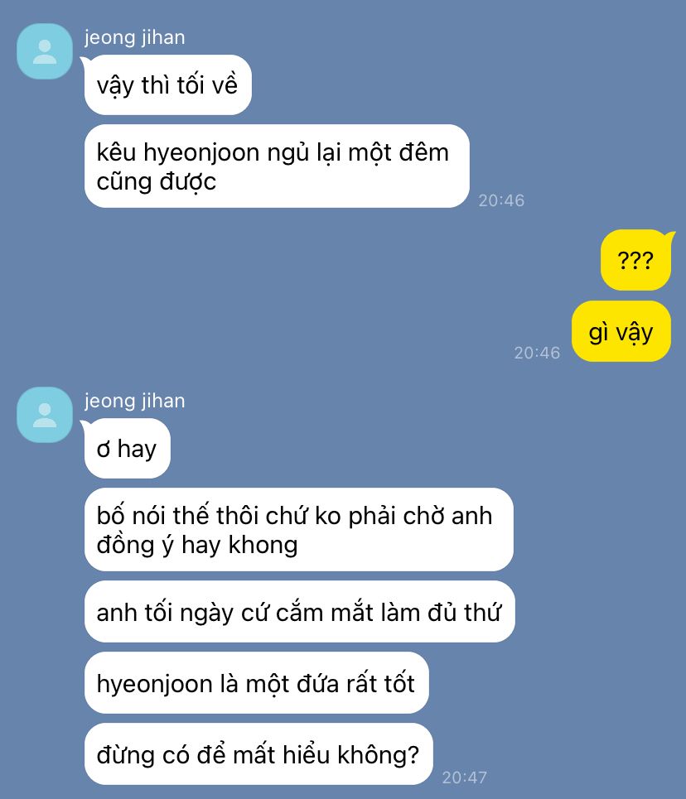Tap the top jeong jihan profile avatar
Viewport: 686px width, 799px height.
(x=45, y=51)
